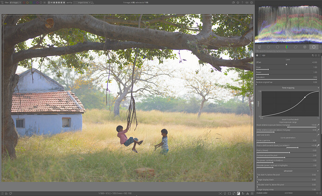
Task: Pick pivot x shift with eyedropper
Action: pyautogui.click(x=318, y=146)
